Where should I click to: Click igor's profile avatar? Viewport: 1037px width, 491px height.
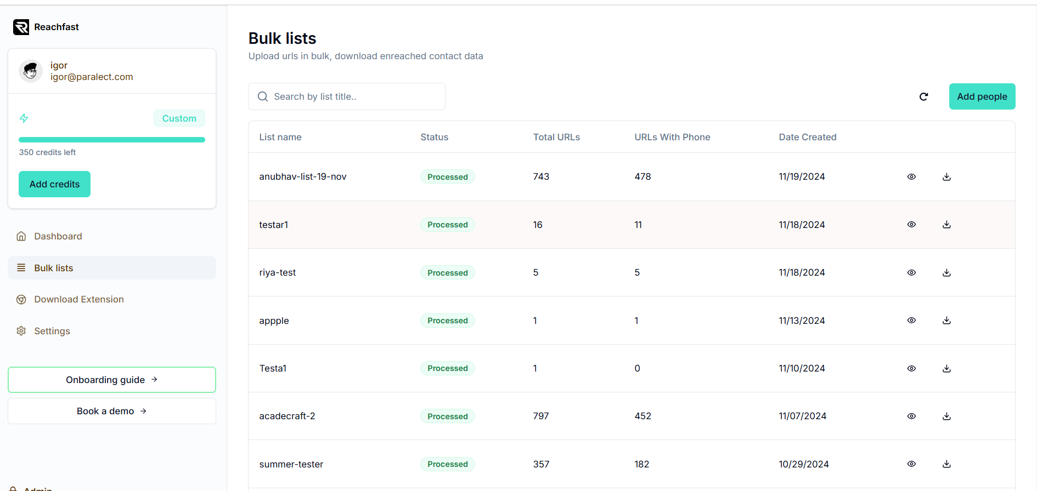tap(31, 71)
